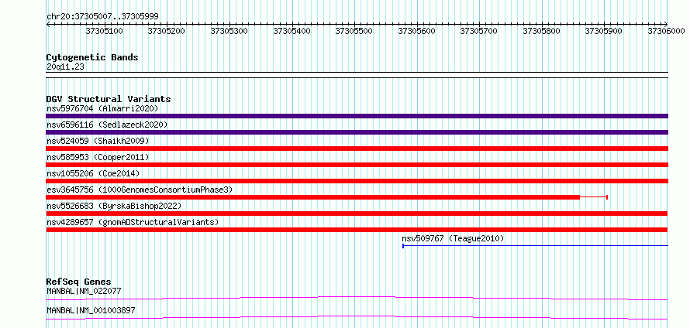Click red bar under esv3645756 label
Screen dimensions: 690x328
pyautogui.click(x=313, y=197)
